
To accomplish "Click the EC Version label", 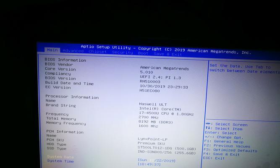I will [58, 87].
